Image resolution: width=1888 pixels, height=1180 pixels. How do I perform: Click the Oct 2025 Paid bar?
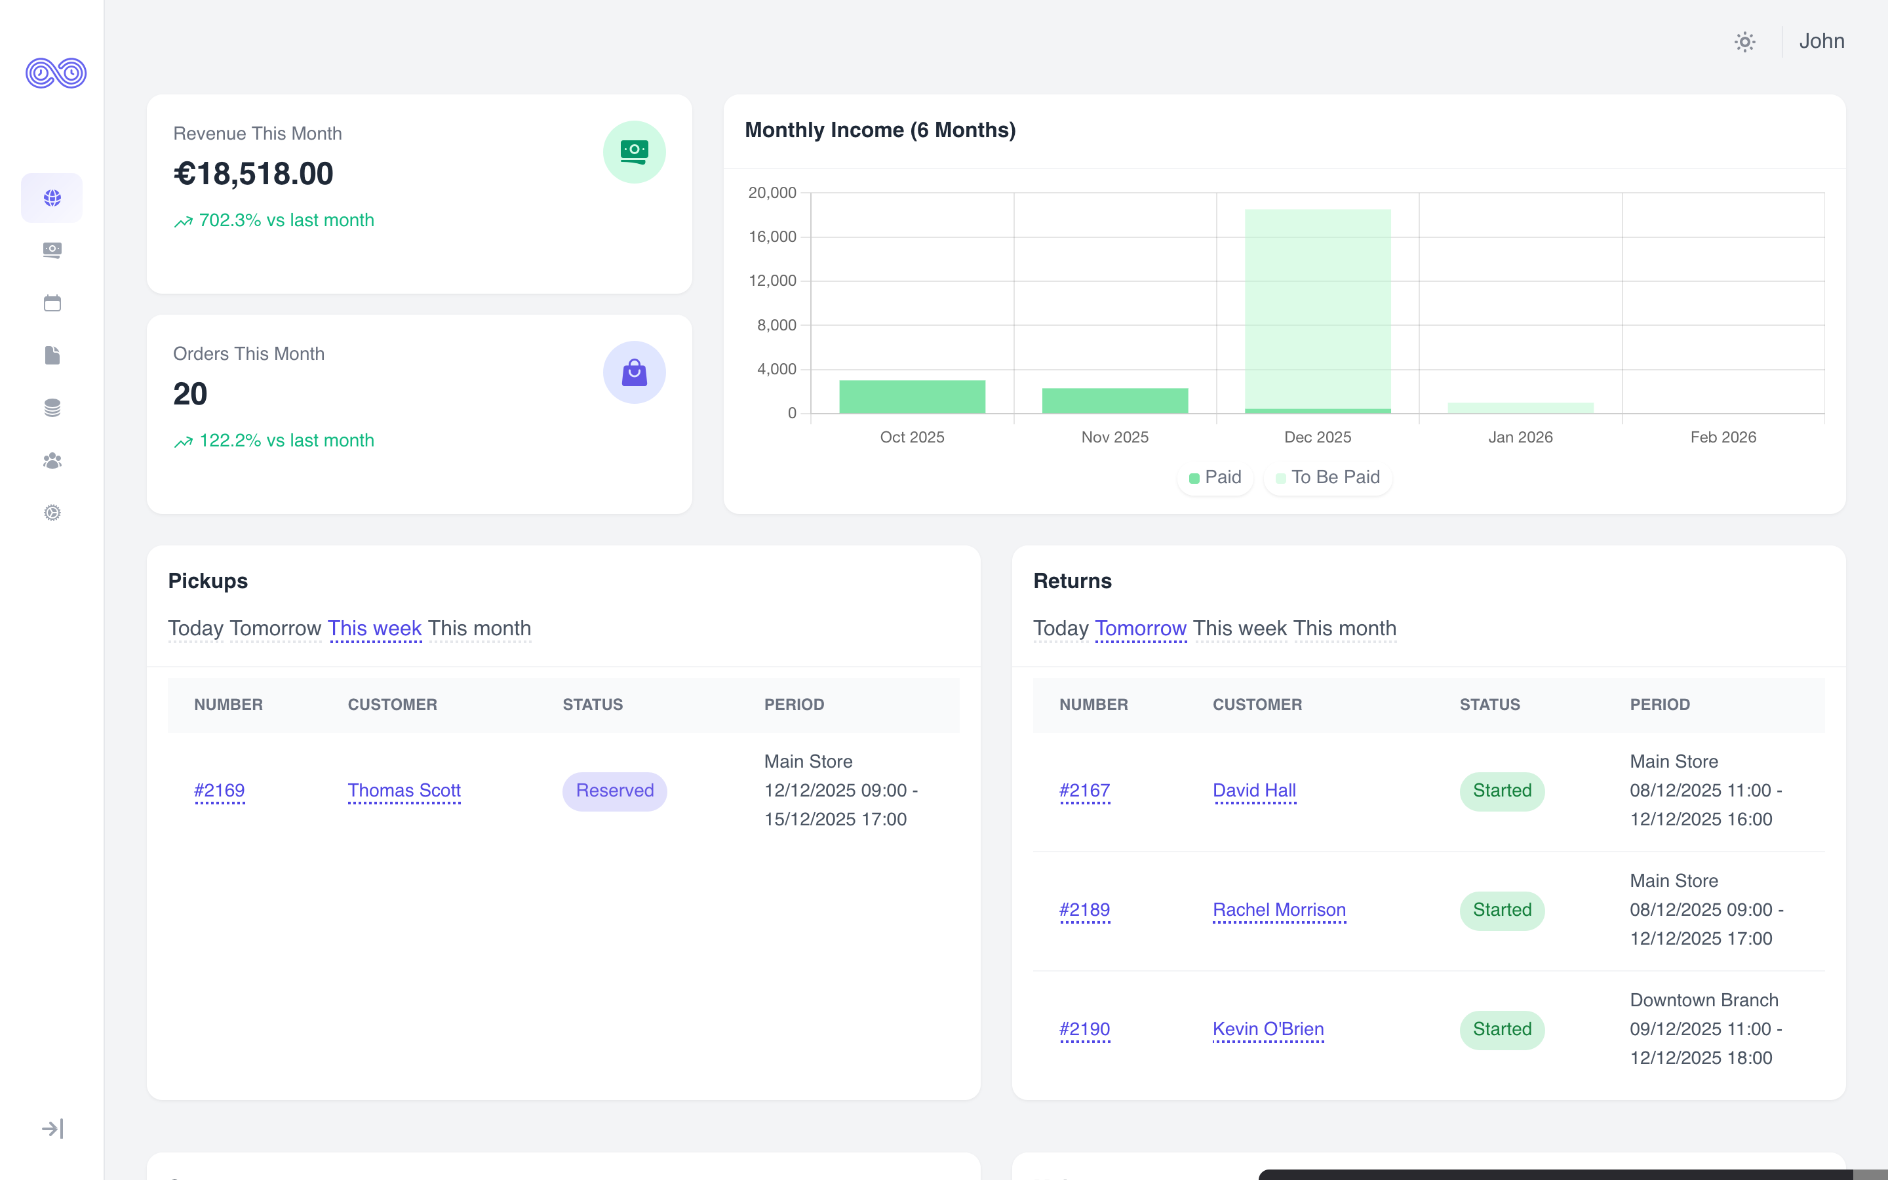pos(912,397)
